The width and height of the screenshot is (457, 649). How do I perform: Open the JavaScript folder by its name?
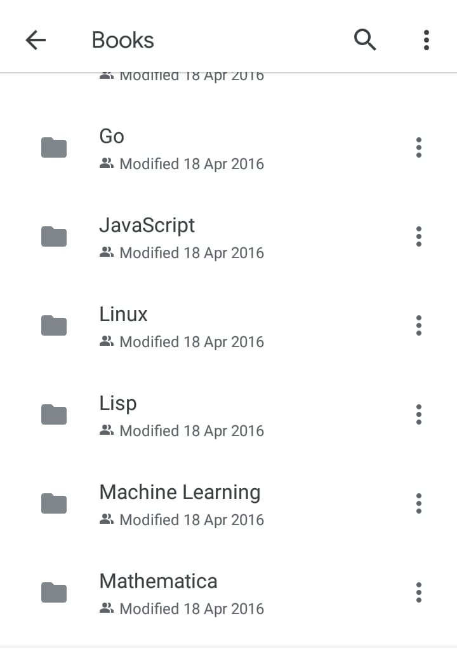point(147,225)
